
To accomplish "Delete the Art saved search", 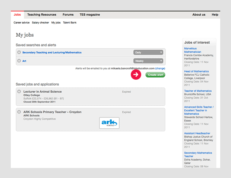I will click(19, 61).
